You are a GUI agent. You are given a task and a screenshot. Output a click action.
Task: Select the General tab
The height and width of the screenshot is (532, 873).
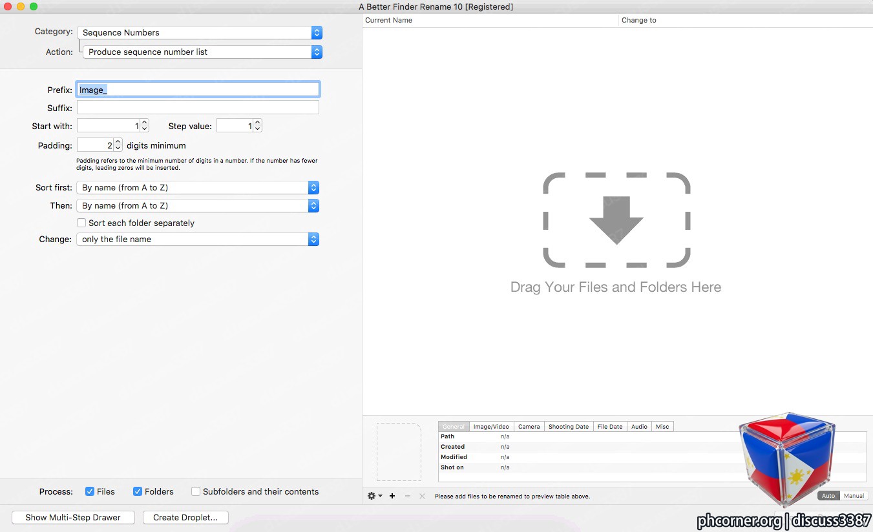tap(454, 426)
